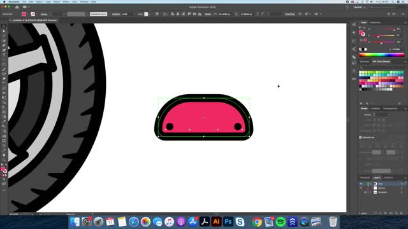Activate the Zoom tool
408x229 pixels.
(4, 160)
